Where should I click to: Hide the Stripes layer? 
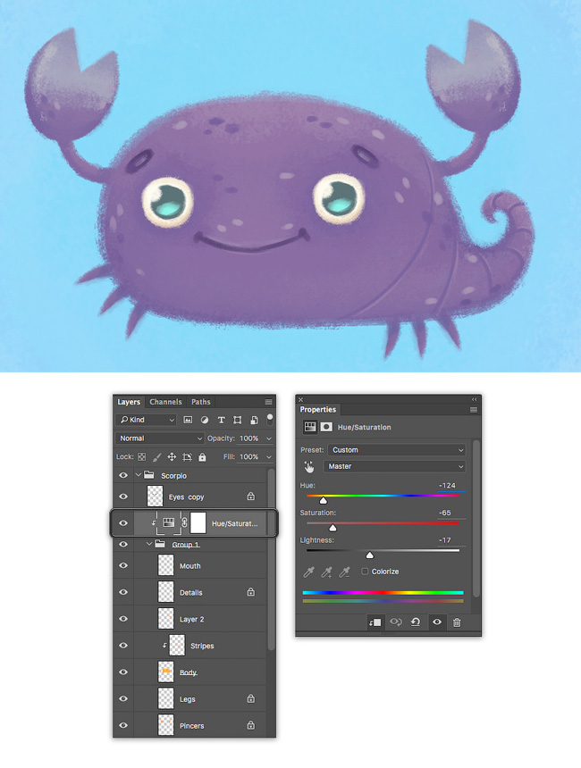coord(123,646)
